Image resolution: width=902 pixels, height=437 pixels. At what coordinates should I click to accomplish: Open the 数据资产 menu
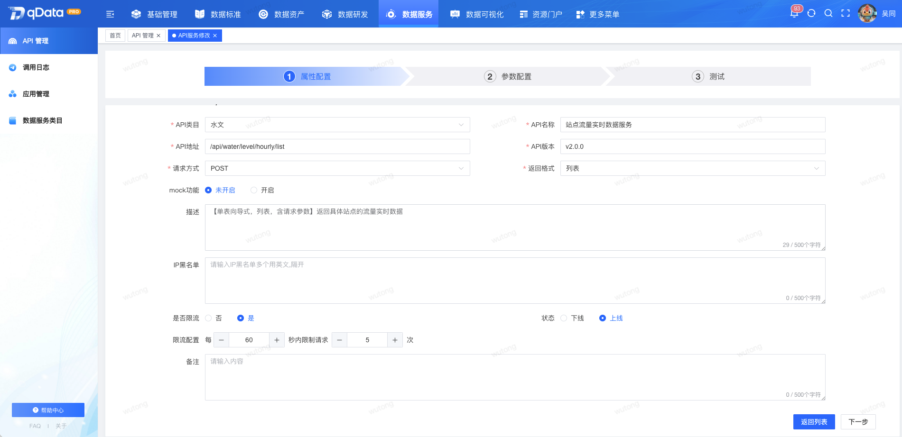[281, 14]
